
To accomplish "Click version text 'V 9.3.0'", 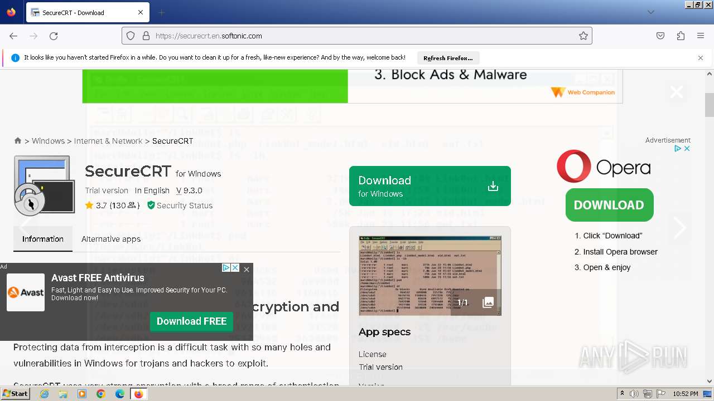I will 189,190.
